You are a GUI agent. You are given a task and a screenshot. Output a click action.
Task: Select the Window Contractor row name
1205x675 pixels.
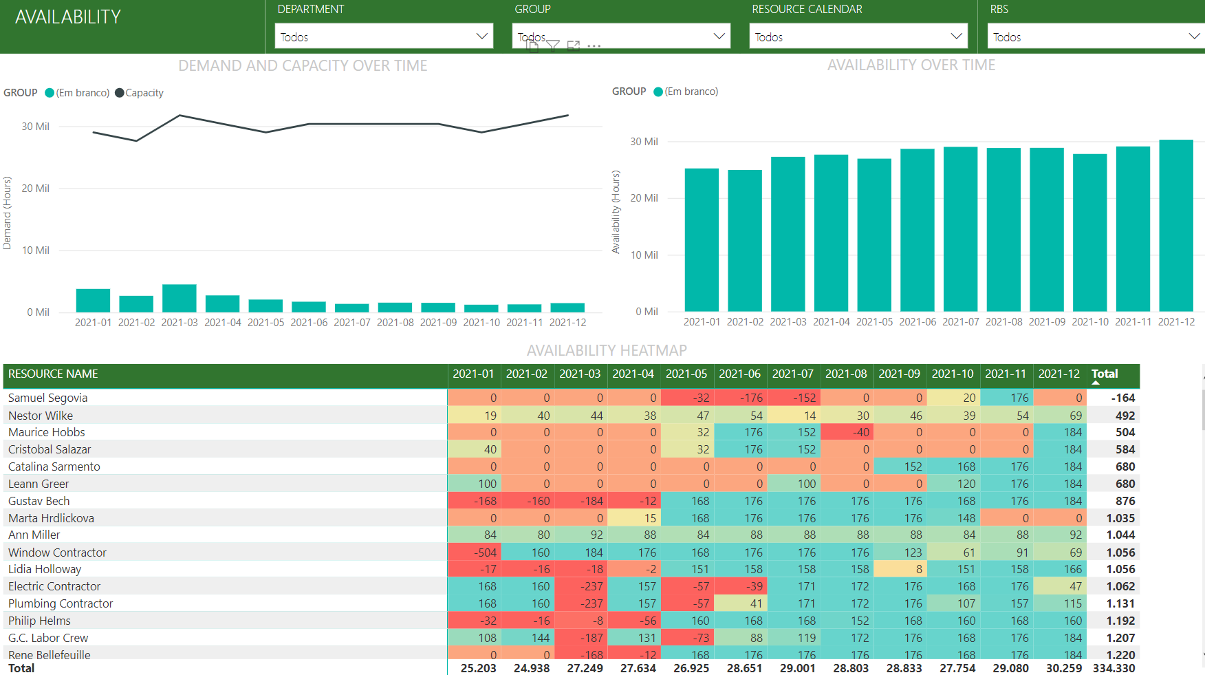(x=57, y=553)
